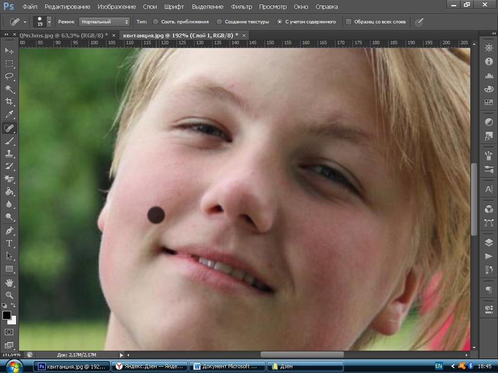Viewport: 498px width, 373px height.
Task: Select the Path Selection tool
Action: coord(9,256)
